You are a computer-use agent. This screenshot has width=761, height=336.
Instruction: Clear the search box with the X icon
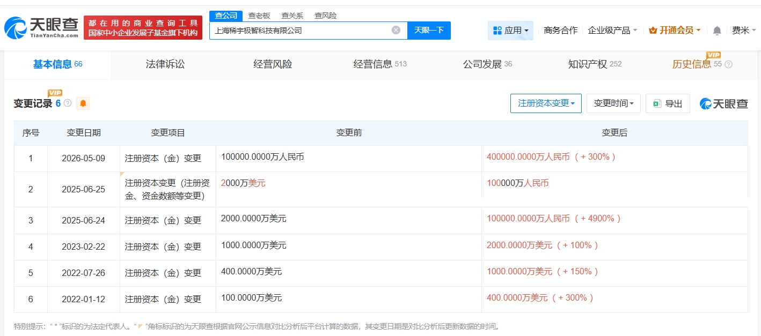(x=396, y=30)
